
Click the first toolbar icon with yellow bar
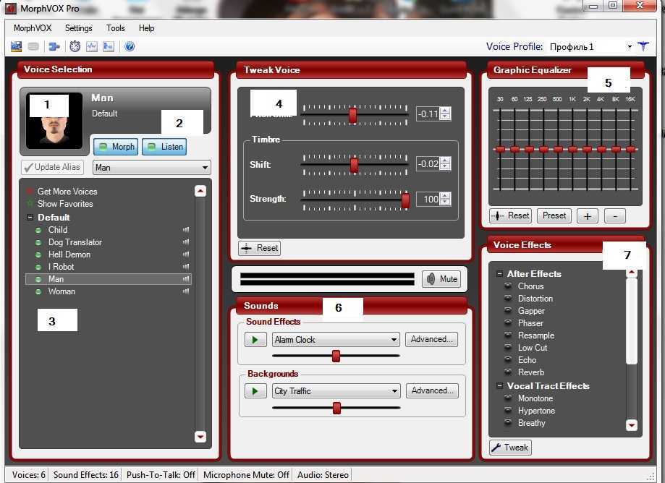tap(16, 46)
